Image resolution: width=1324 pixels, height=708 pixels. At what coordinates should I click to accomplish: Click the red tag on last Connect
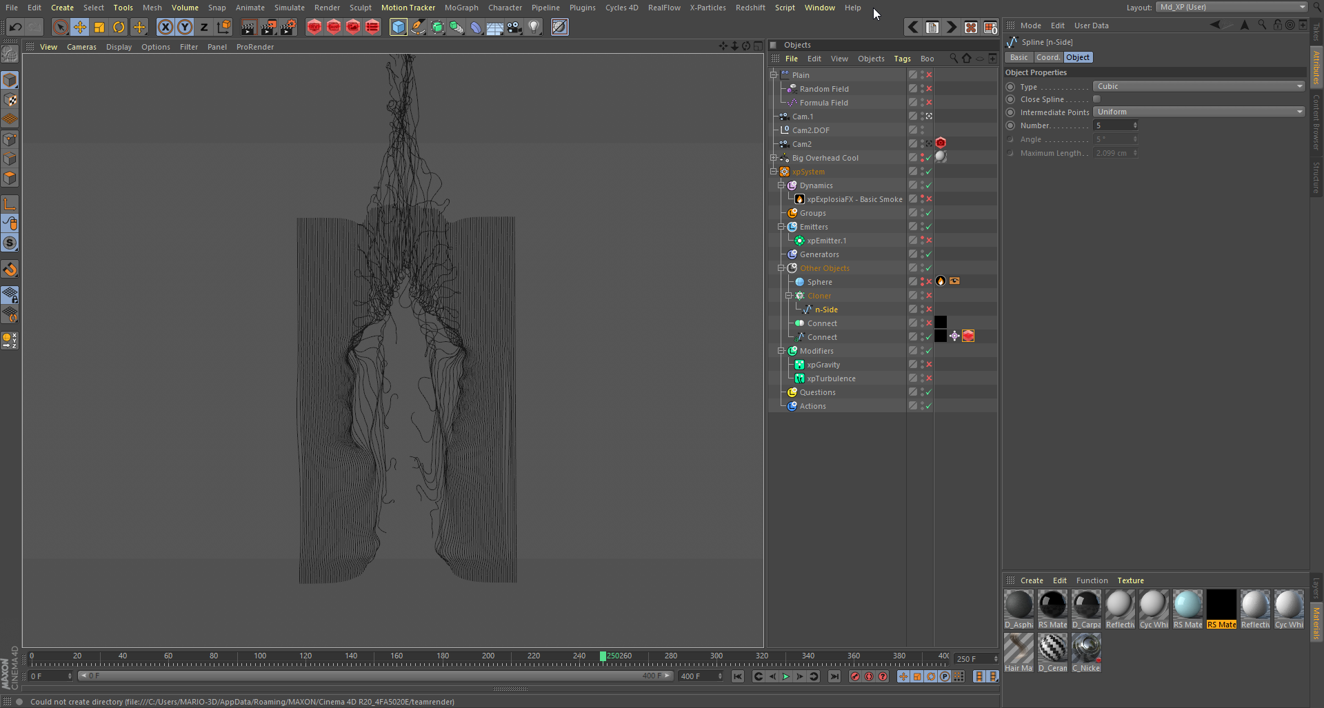point(968,336)
